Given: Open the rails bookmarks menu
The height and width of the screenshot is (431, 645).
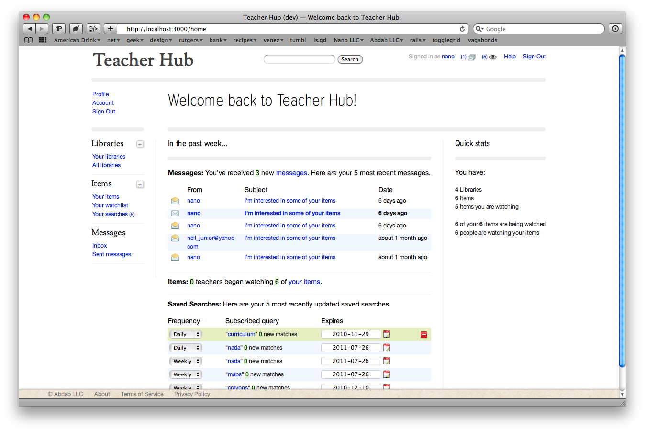Looking at the screenshot, I should (x=417, y=40).
